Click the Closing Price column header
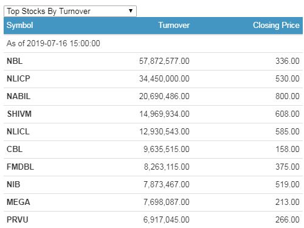 (276, 26)
